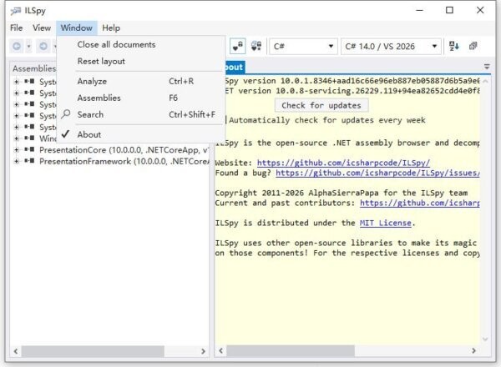Click the Check for updates button
The width and height of the screenshot is (501, 367).
[x=321, y=105]
